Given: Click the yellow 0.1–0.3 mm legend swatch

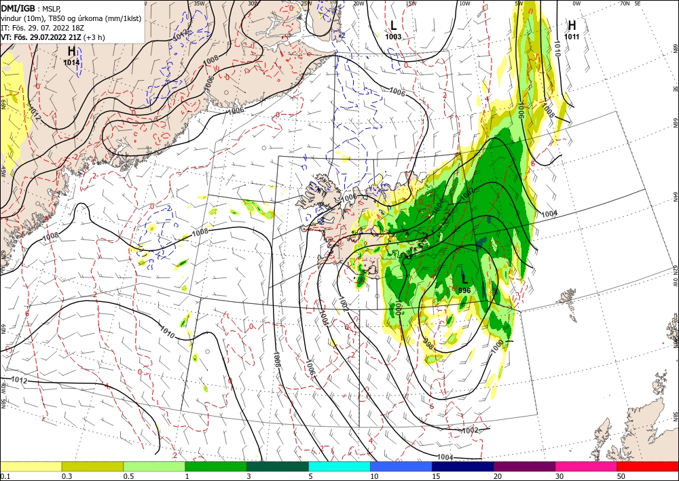Looking at the screenshot, I should [x=31, y=466].
